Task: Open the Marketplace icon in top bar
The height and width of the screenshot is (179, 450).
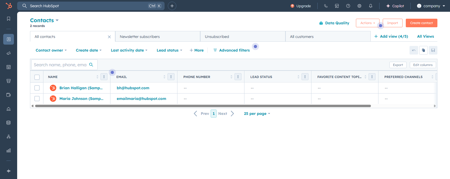Action: [x=337, y=6]
